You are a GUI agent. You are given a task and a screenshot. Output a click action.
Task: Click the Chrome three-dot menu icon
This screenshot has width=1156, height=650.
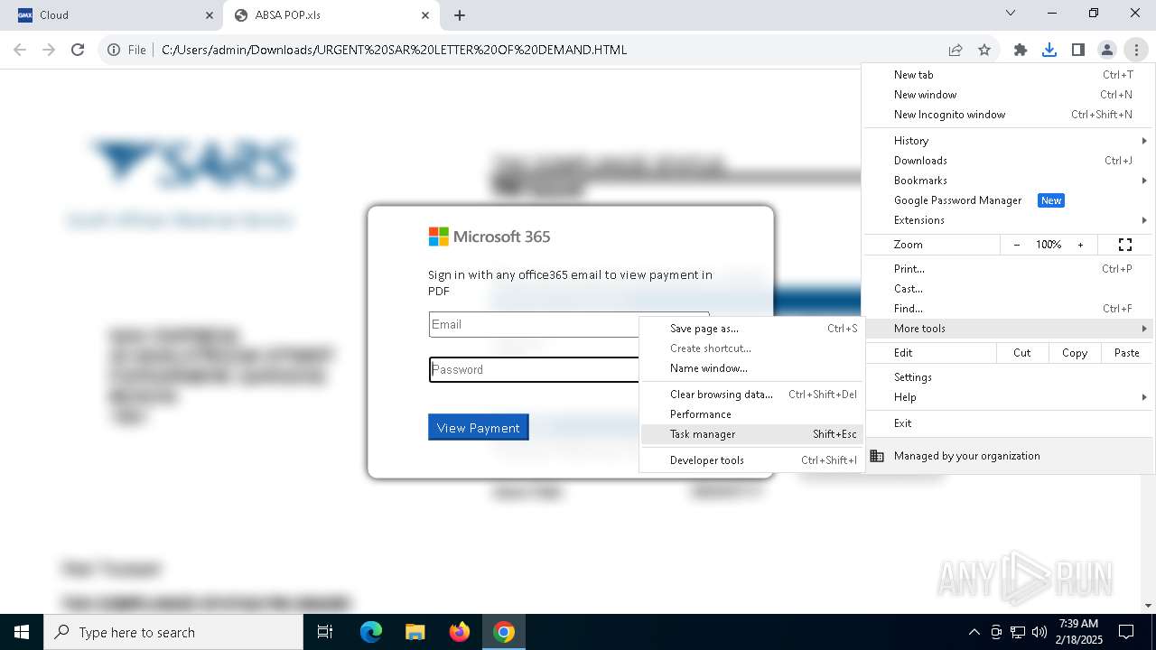pos(1136,50)
